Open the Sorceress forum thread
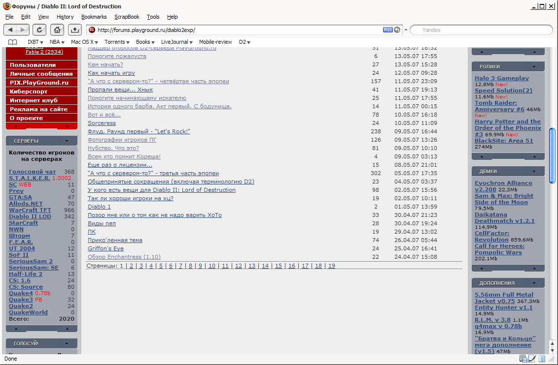Screen dimensions: 558x365 click(102, 123)
